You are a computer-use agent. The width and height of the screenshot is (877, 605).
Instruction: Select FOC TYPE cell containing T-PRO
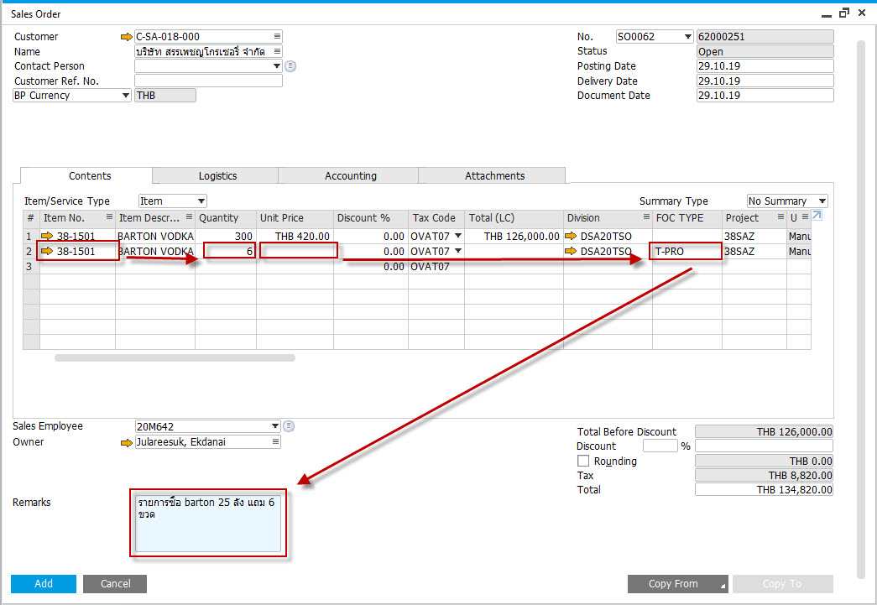[686, 252]
